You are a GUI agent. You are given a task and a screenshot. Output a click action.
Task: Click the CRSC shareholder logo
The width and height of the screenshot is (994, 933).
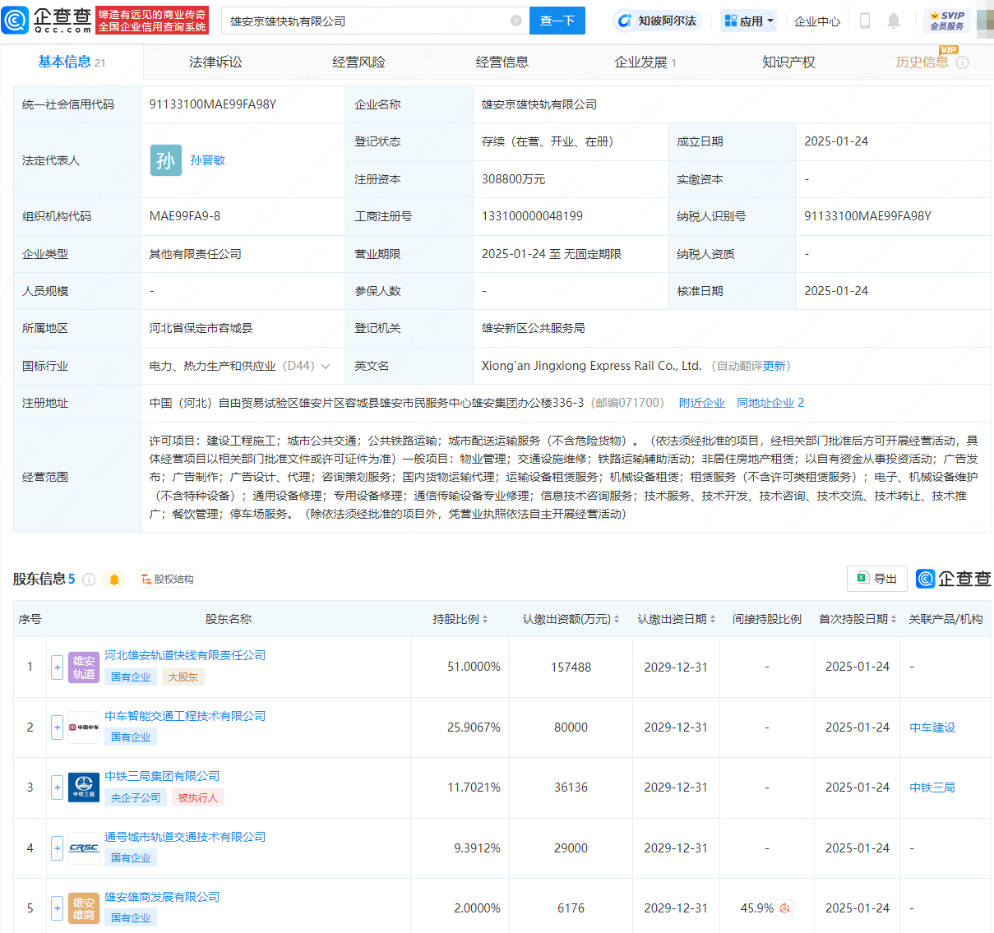point(84,848)
